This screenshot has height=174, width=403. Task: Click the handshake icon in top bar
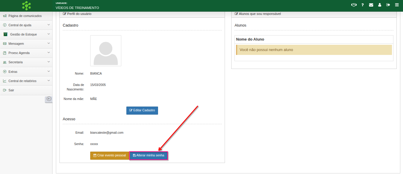354,5
